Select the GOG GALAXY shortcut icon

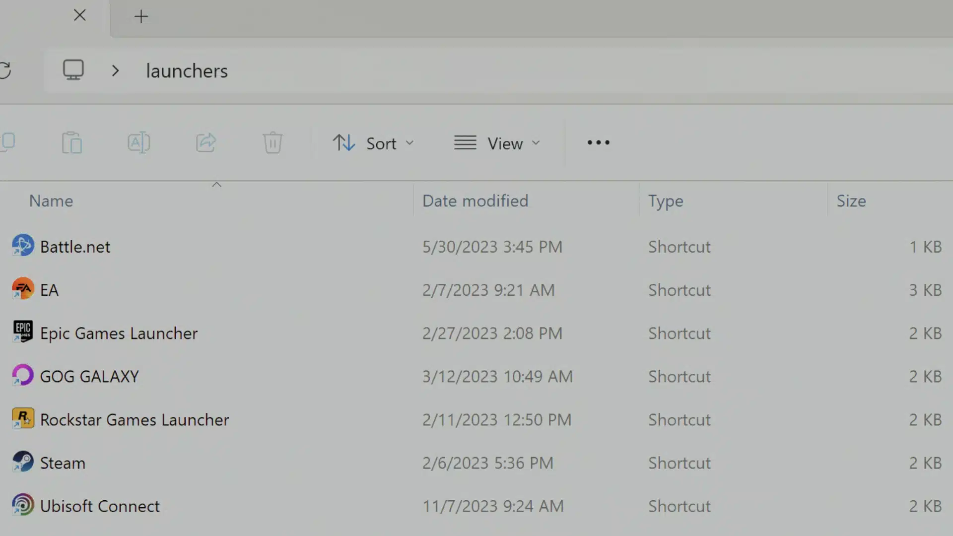tap(23, 376)
